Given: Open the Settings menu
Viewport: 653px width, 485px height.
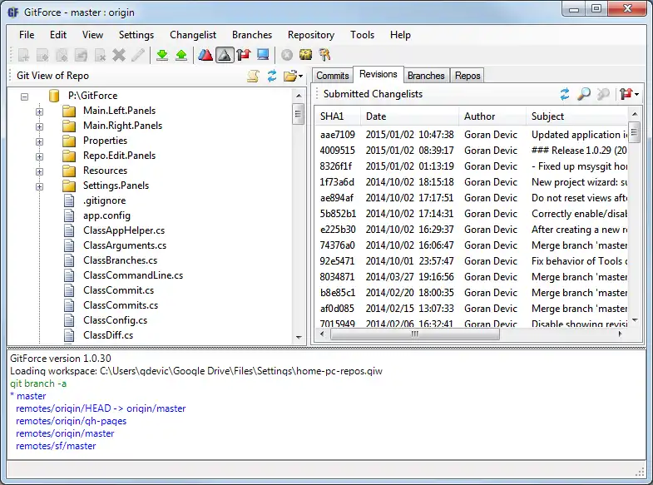Looking at the screenshot, I should coord(136,35).
